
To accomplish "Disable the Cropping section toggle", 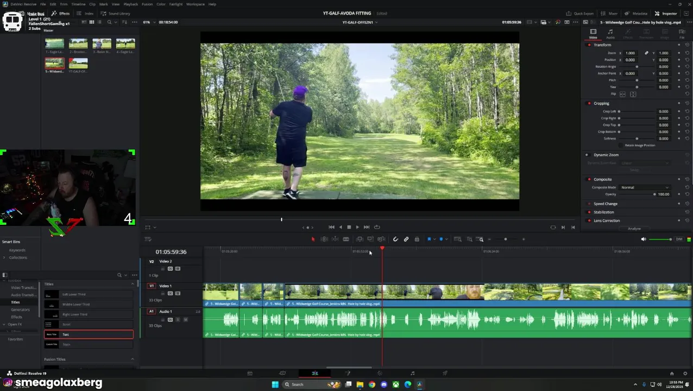I will click(589, 103).
